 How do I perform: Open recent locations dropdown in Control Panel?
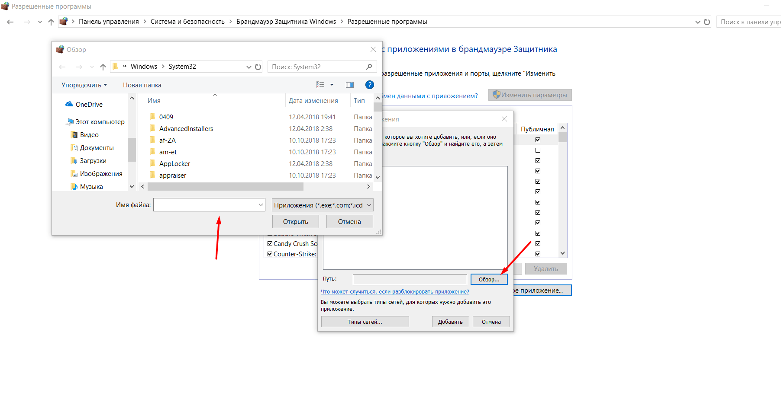[40, 22]
